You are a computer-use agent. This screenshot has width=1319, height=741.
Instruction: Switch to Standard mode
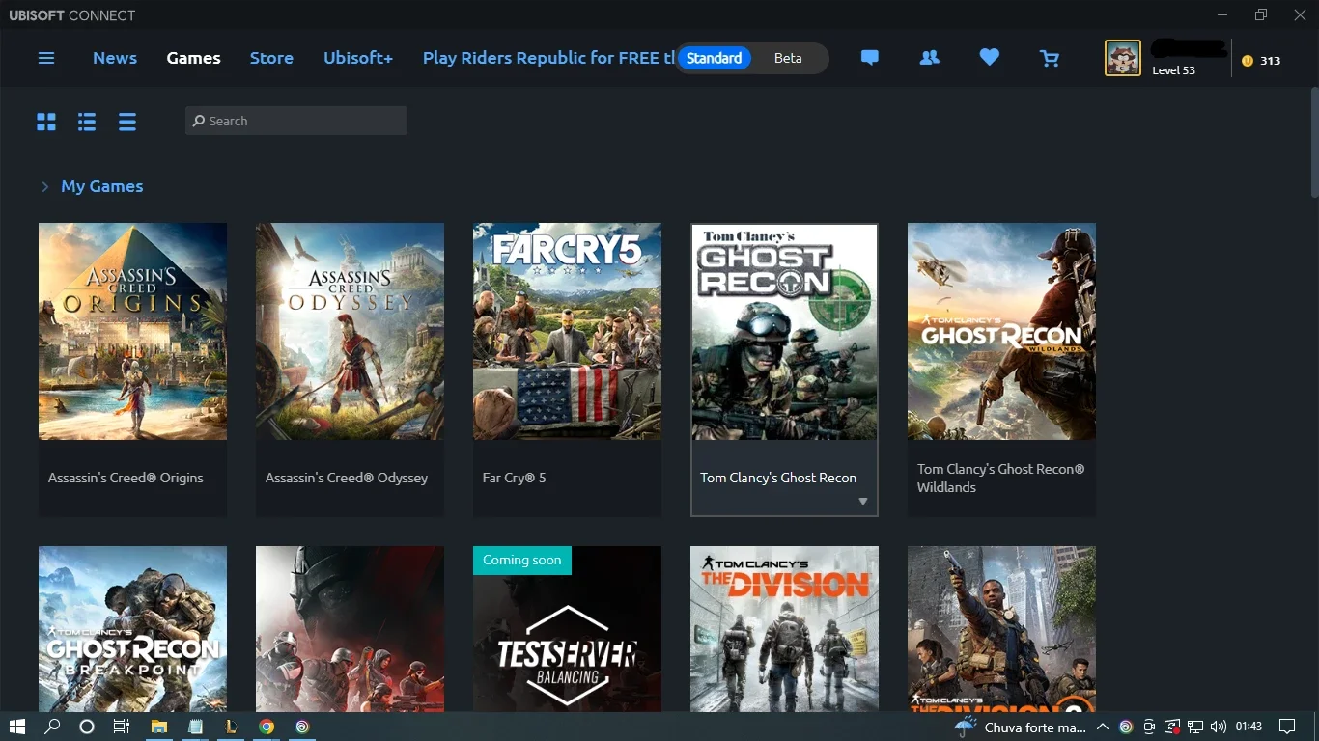click(715, 58)
